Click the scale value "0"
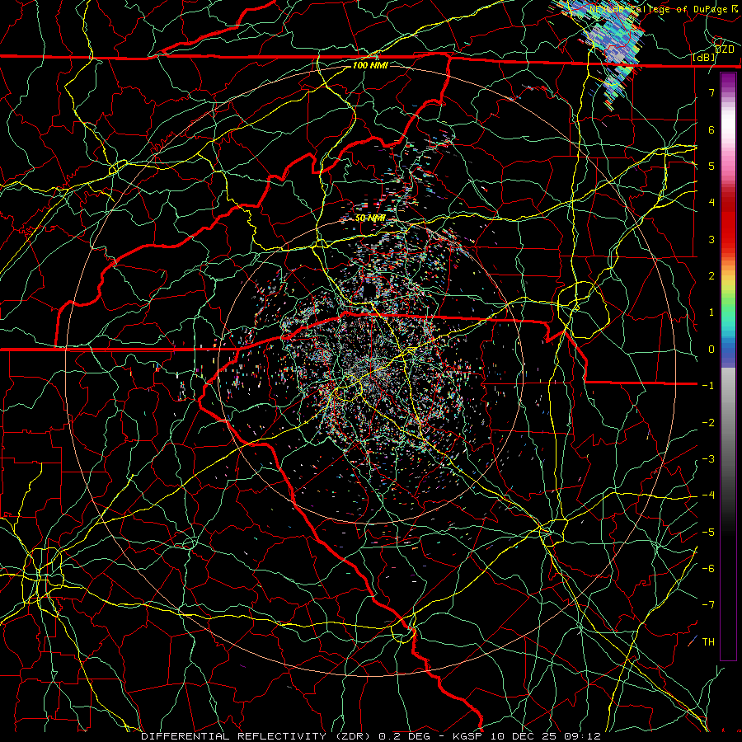Viewport: 742px width, 742px height. (711, 350)
